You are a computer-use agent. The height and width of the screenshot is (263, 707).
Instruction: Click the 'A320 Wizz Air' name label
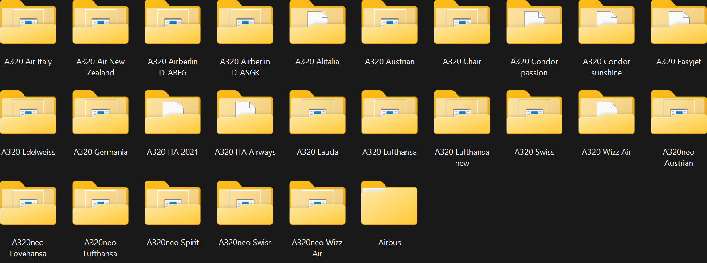(607, 152)
